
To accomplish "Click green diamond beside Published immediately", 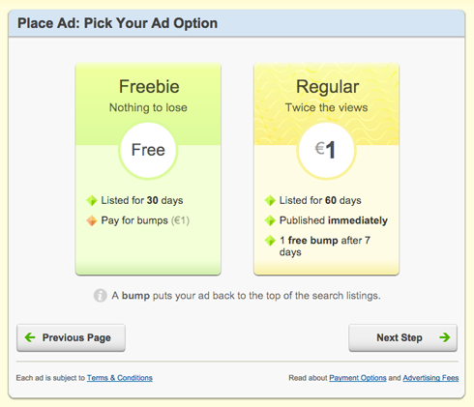I will point(270,220).
